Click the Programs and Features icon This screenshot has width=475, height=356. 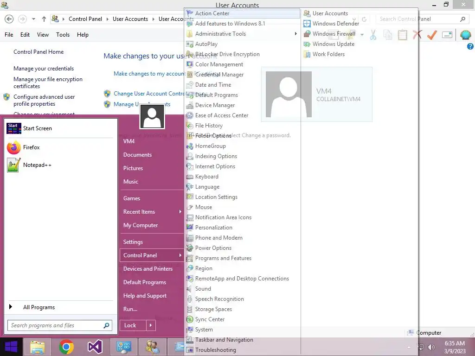[x=190, y=258]
